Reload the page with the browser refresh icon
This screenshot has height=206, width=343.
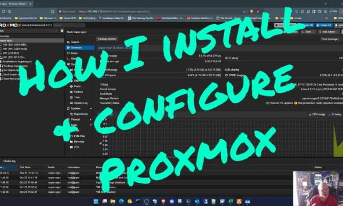coord(4,11)
